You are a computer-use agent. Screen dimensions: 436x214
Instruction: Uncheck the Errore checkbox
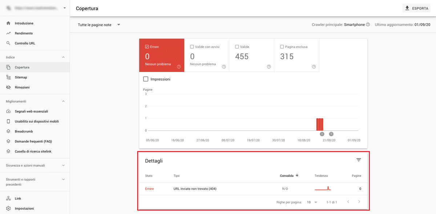click(x=147, y=47)
